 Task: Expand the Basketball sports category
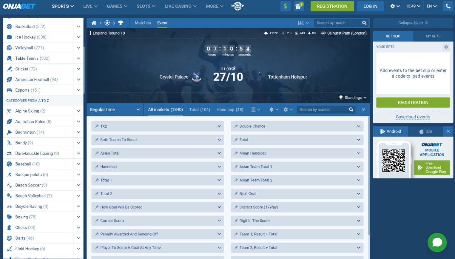78,27
